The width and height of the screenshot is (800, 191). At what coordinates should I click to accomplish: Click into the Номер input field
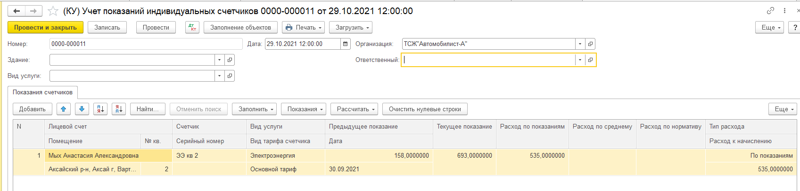145,44
